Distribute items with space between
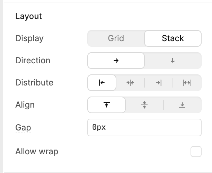The image size is (212, 173). 187,83
